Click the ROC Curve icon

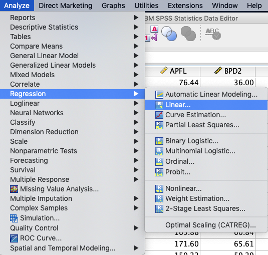pos(14,238)
